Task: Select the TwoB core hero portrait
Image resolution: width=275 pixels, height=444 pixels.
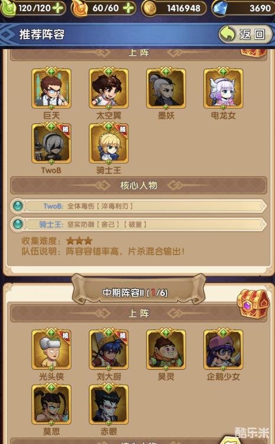Action: tap(51, 144)
